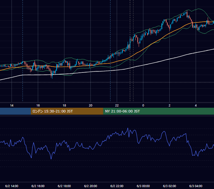This screenshot has width=214, height=189.
Task: Click the 16 hour label on price chart axis
Action: coord(38,106)
